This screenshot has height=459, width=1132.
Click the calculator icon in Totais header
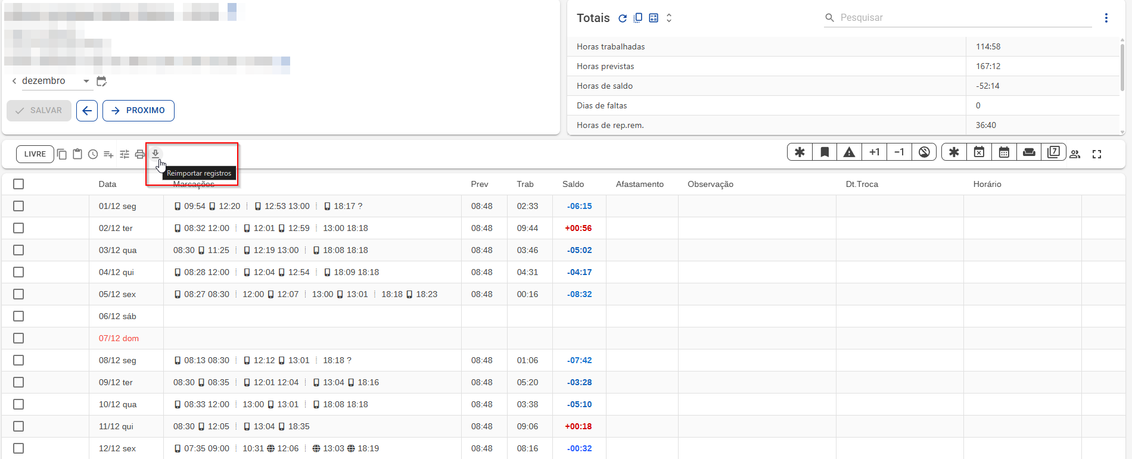coord(654,18)
